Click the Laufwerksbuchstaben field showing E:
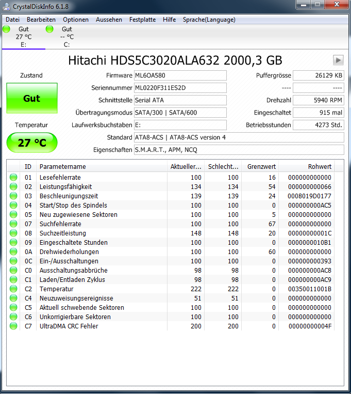 (180, 125)
